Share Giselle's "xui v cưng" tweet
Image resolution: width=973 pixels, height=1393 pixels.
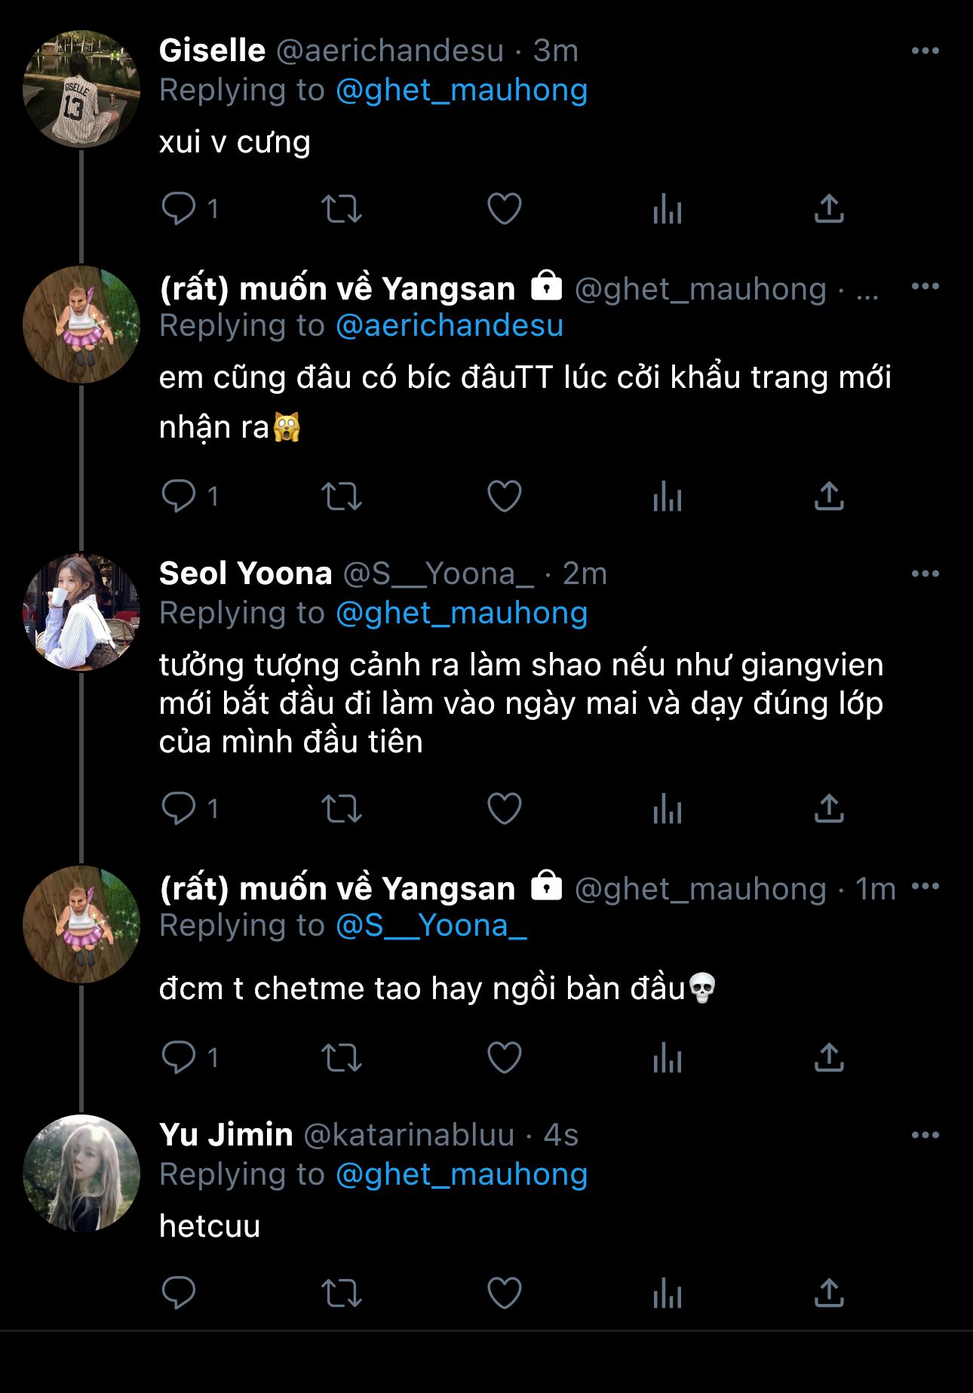click(x=829, y=209)
